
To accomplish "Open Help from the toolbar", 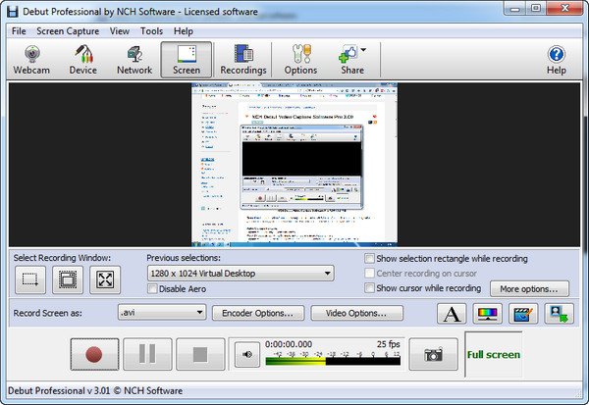I will point(556,60).
